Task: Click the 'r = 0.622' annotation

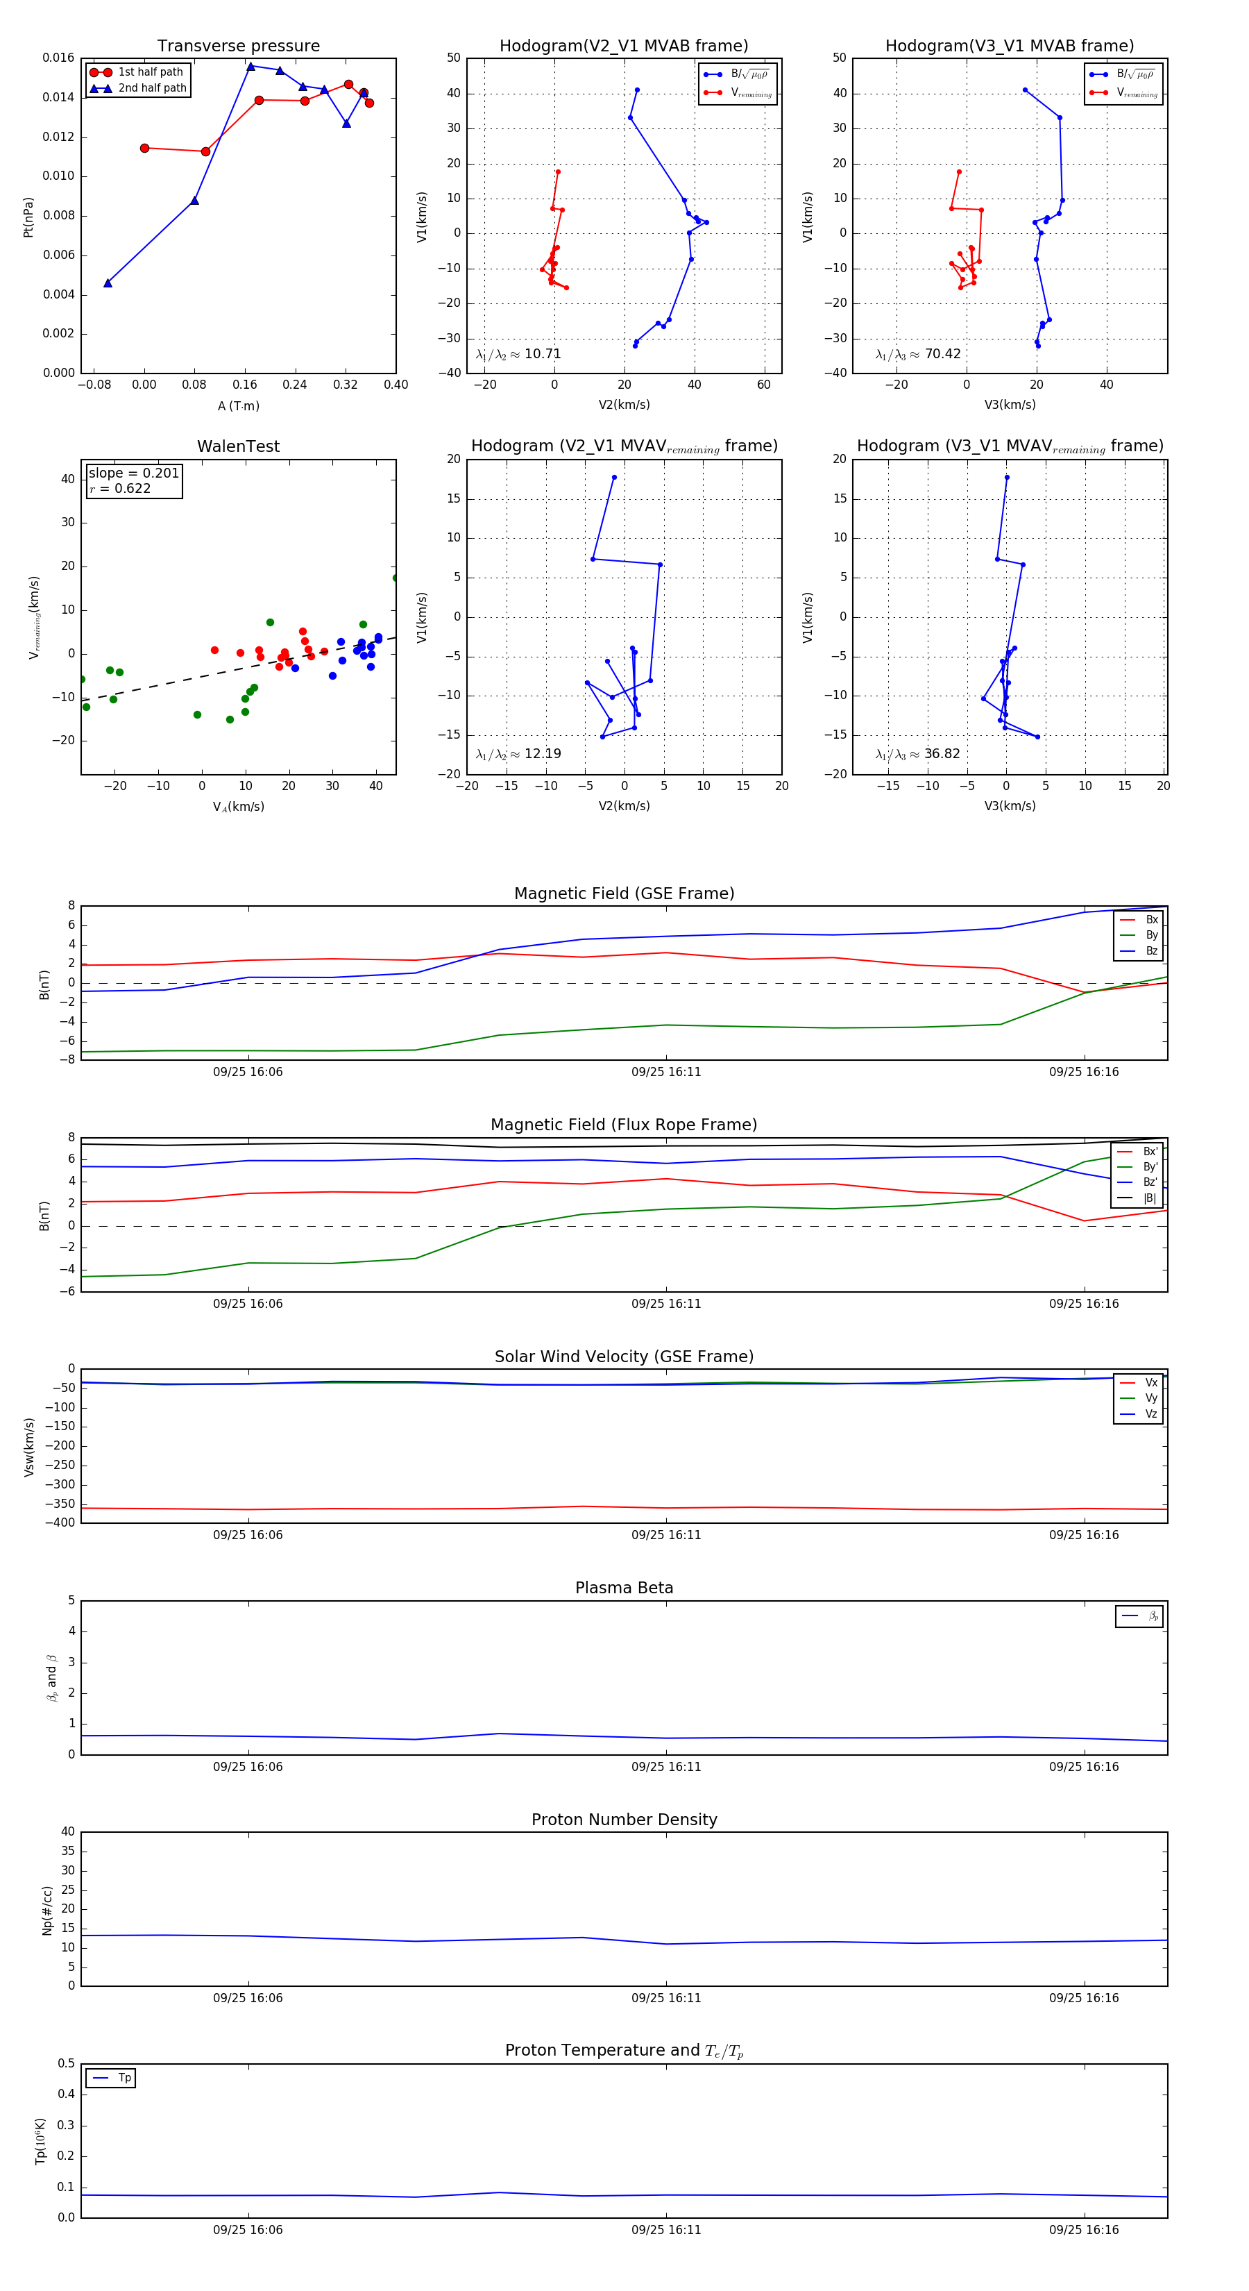Action: [120, 488]
